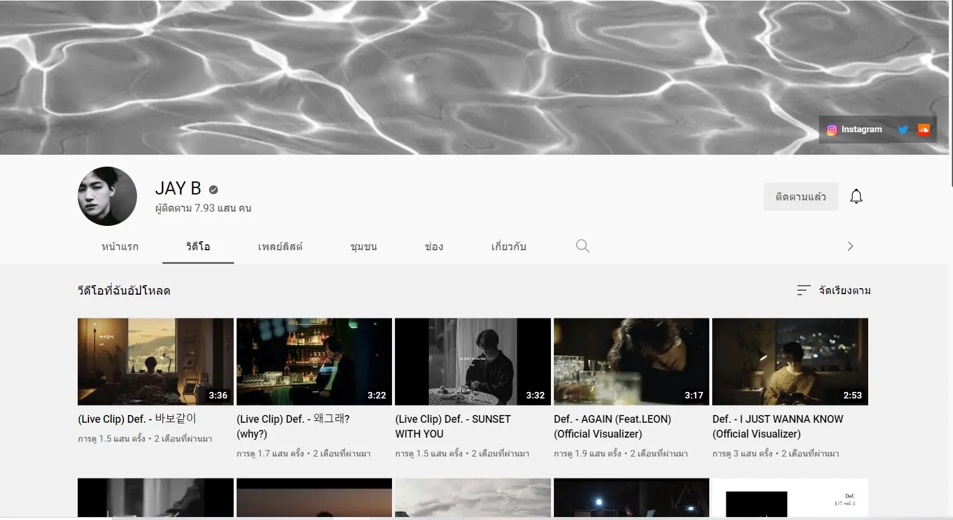953x520 pixels.
Task: Open the ชุมชน community tab
Action: point(364,247)
